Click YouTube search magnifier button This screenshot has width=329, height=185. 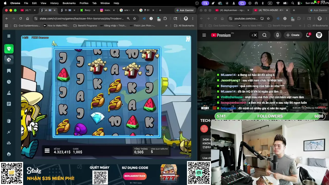(x=264, y=35)
